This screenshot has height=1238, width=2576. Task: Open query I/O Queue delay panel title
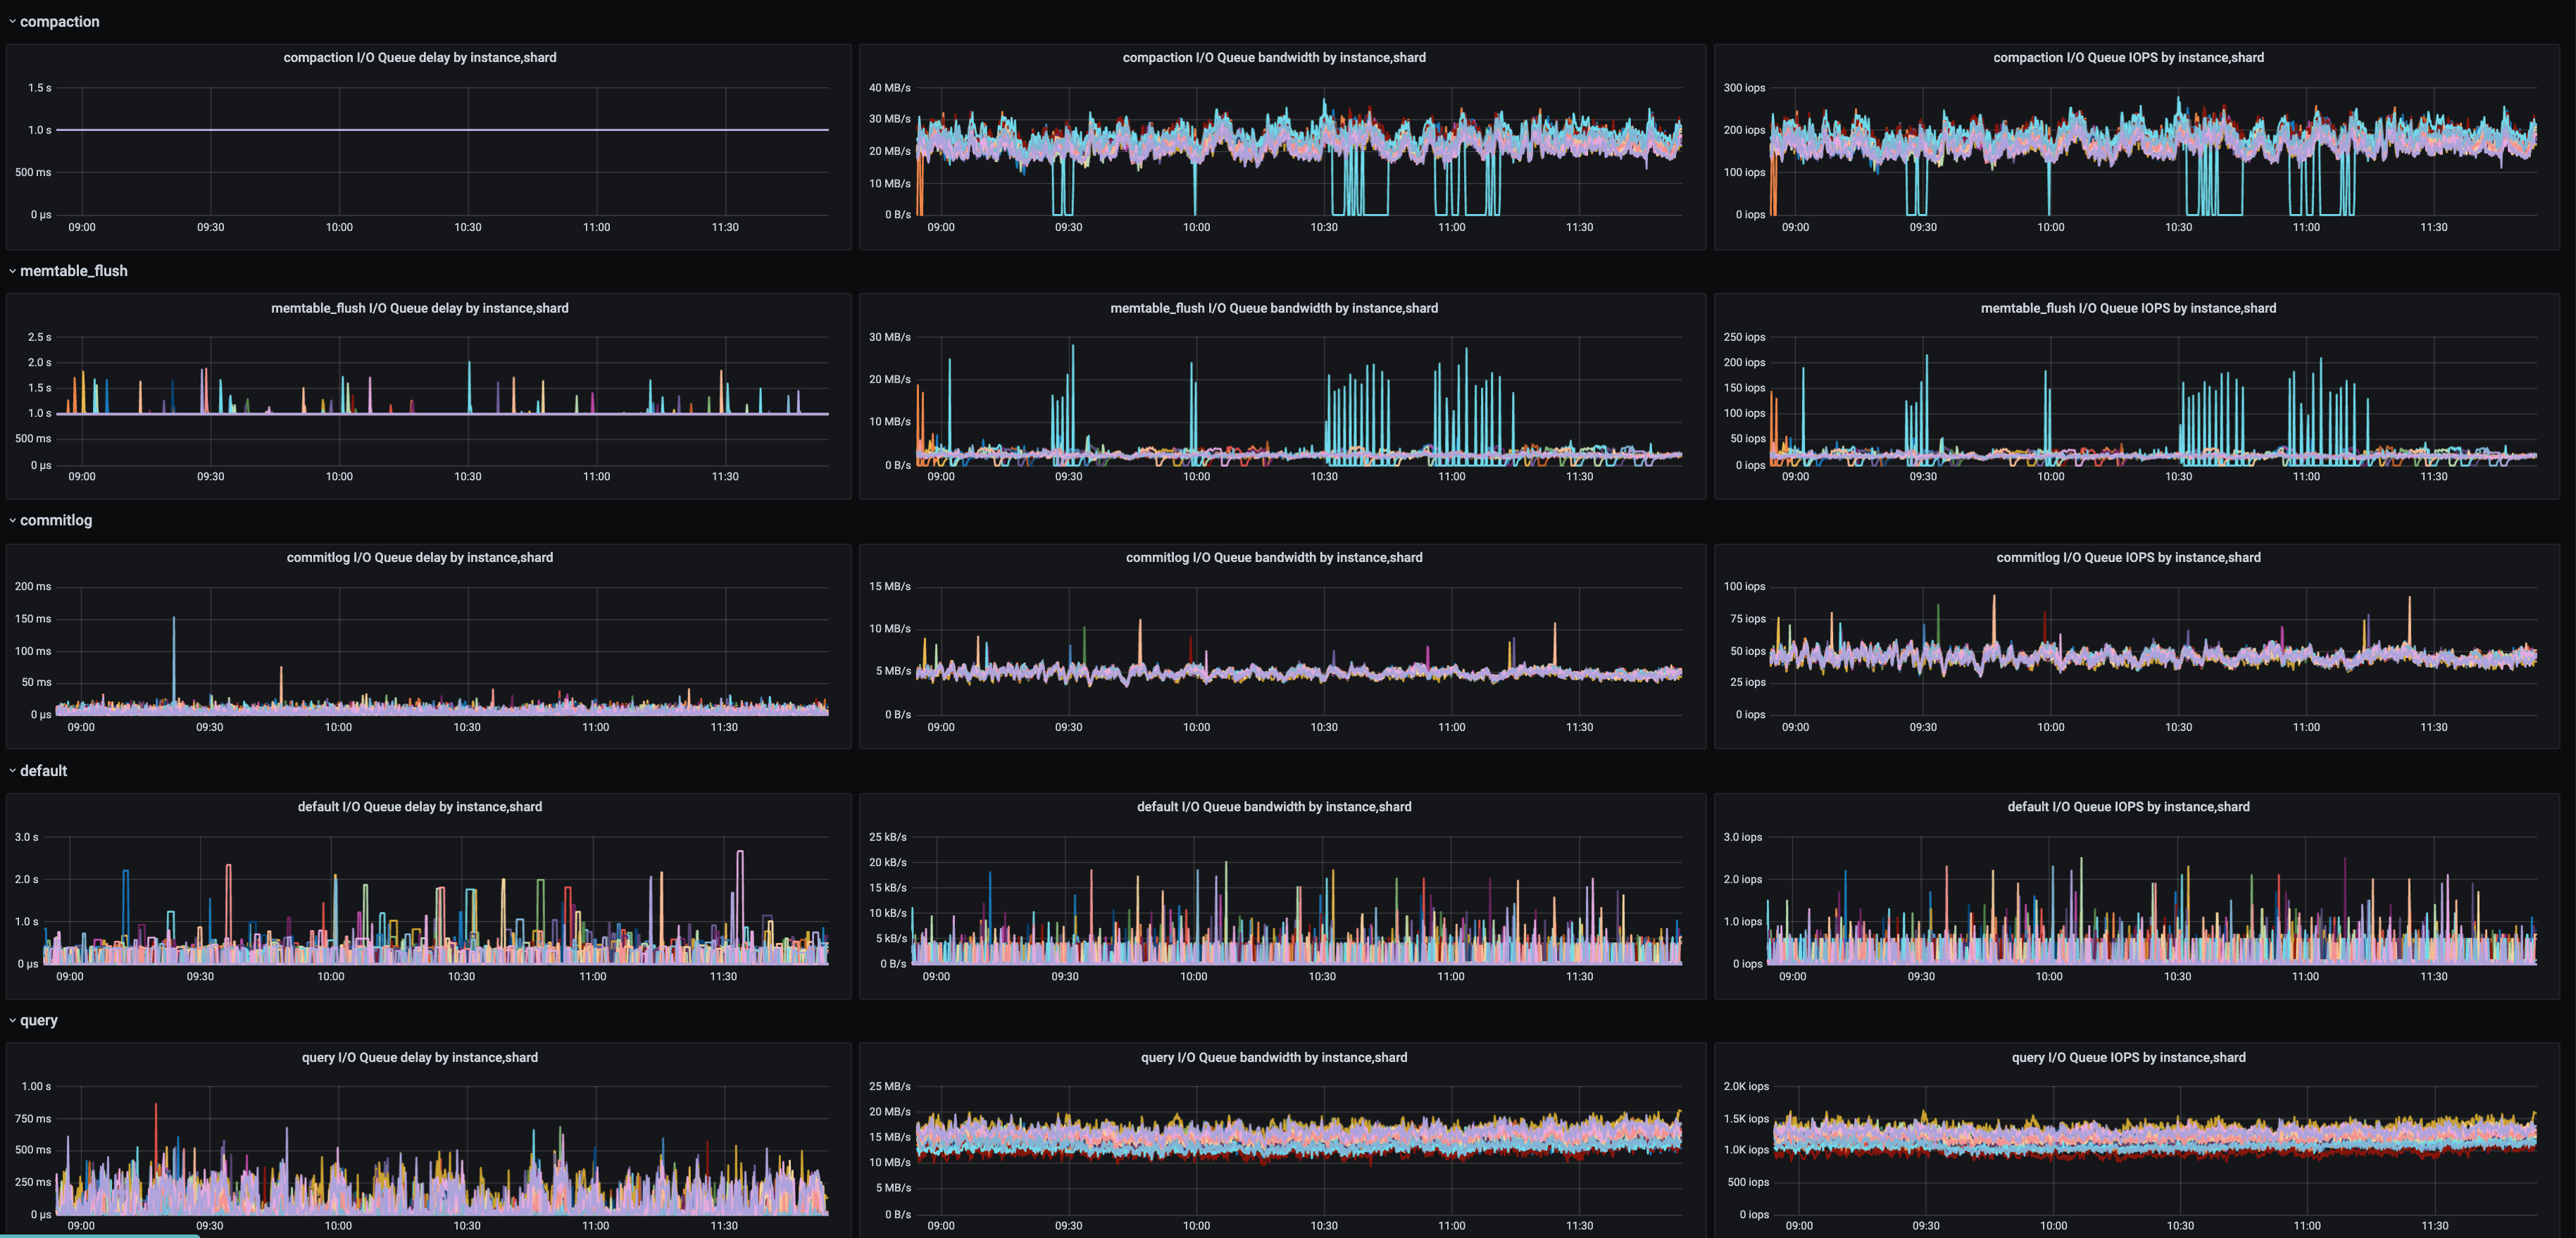pos(419,1058)
